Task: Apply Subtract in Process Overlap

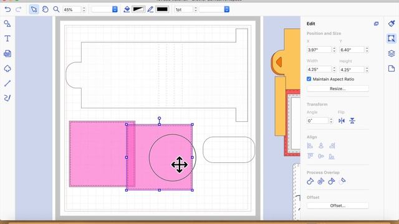Action: click(342, 181)
